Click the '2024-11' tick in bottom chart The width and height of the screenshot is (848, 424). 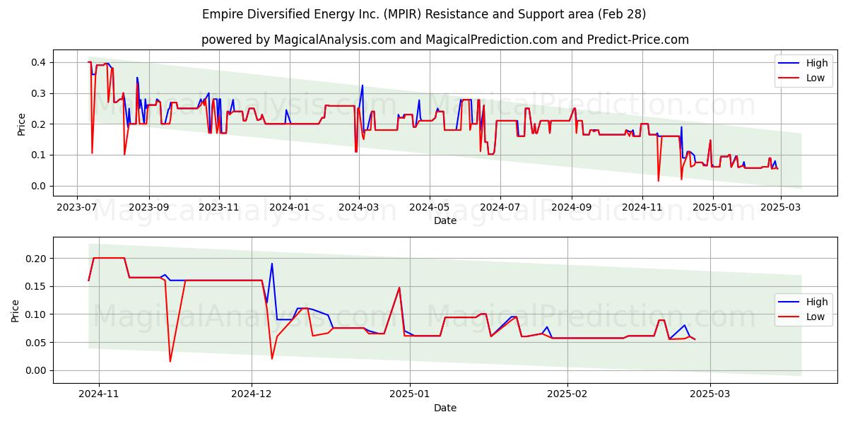tap(99, 396)
